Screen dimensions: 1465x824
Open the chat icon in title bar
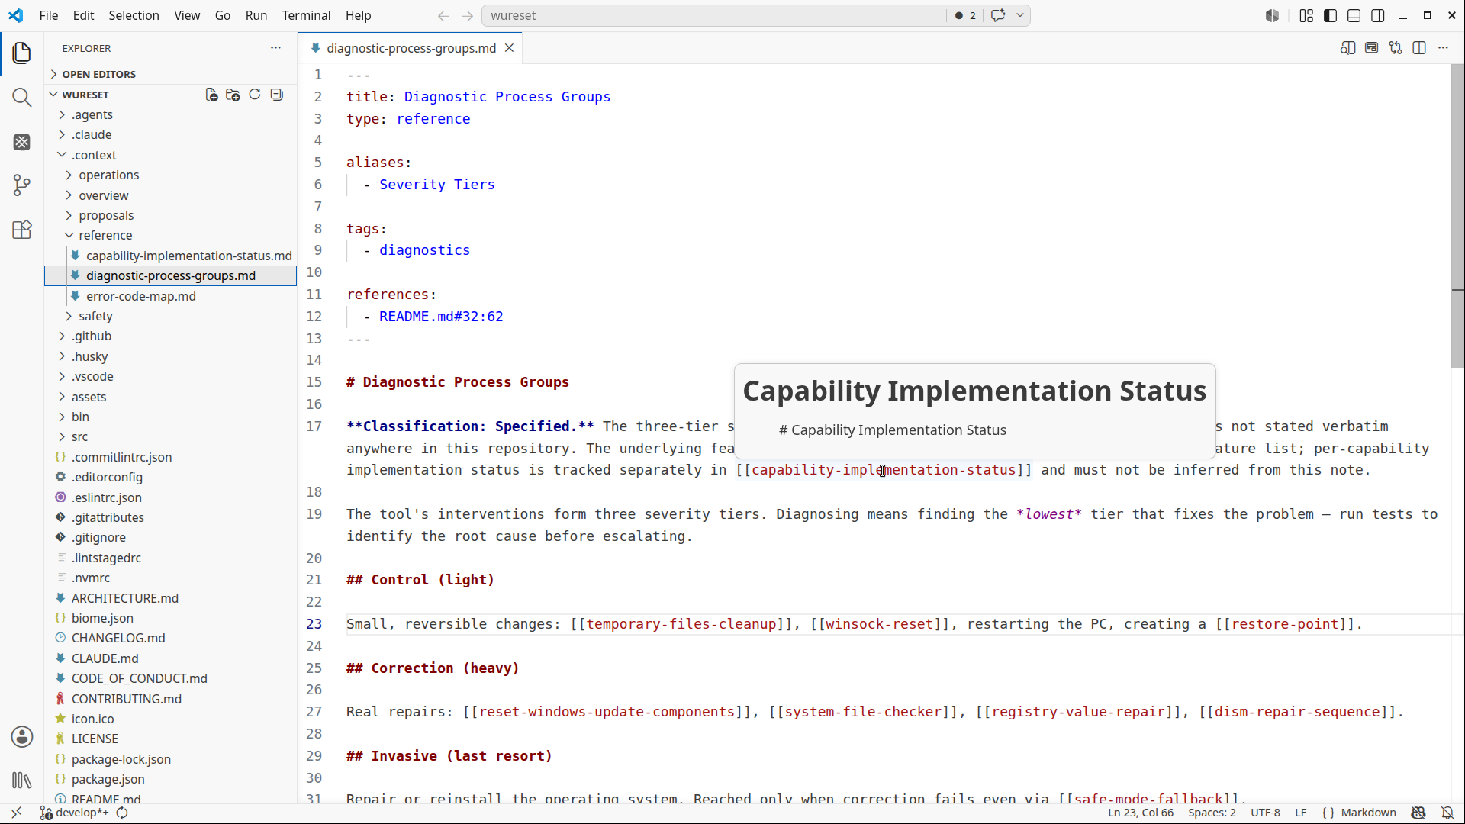coord(998,15)
